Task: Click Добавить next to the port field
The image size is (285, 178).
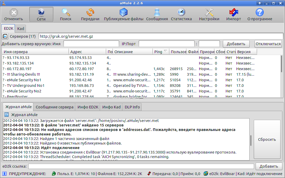Action: click(x=236, y=44)
